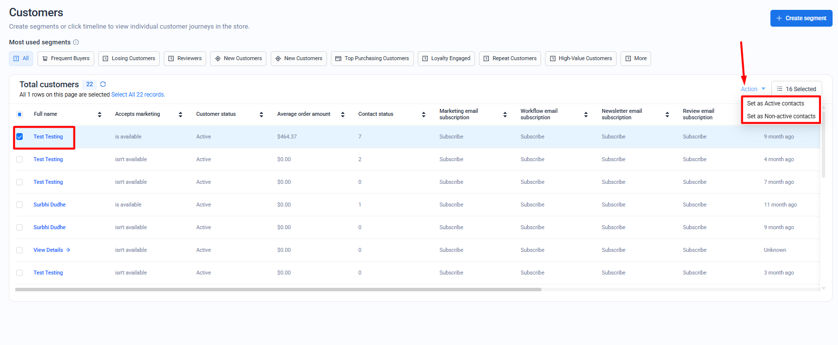Sort by Contact status column arrows
Viewport: 838px width, 345px height.
coord(424,114)
